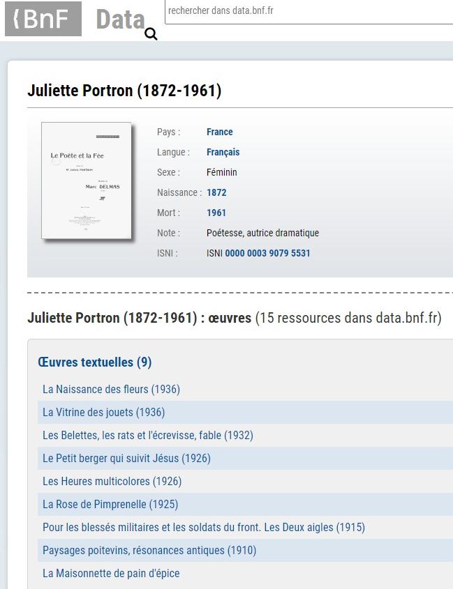453x589 pixels.
Task: Open La Naissance des fleurs (1936)
Action: 111,389
